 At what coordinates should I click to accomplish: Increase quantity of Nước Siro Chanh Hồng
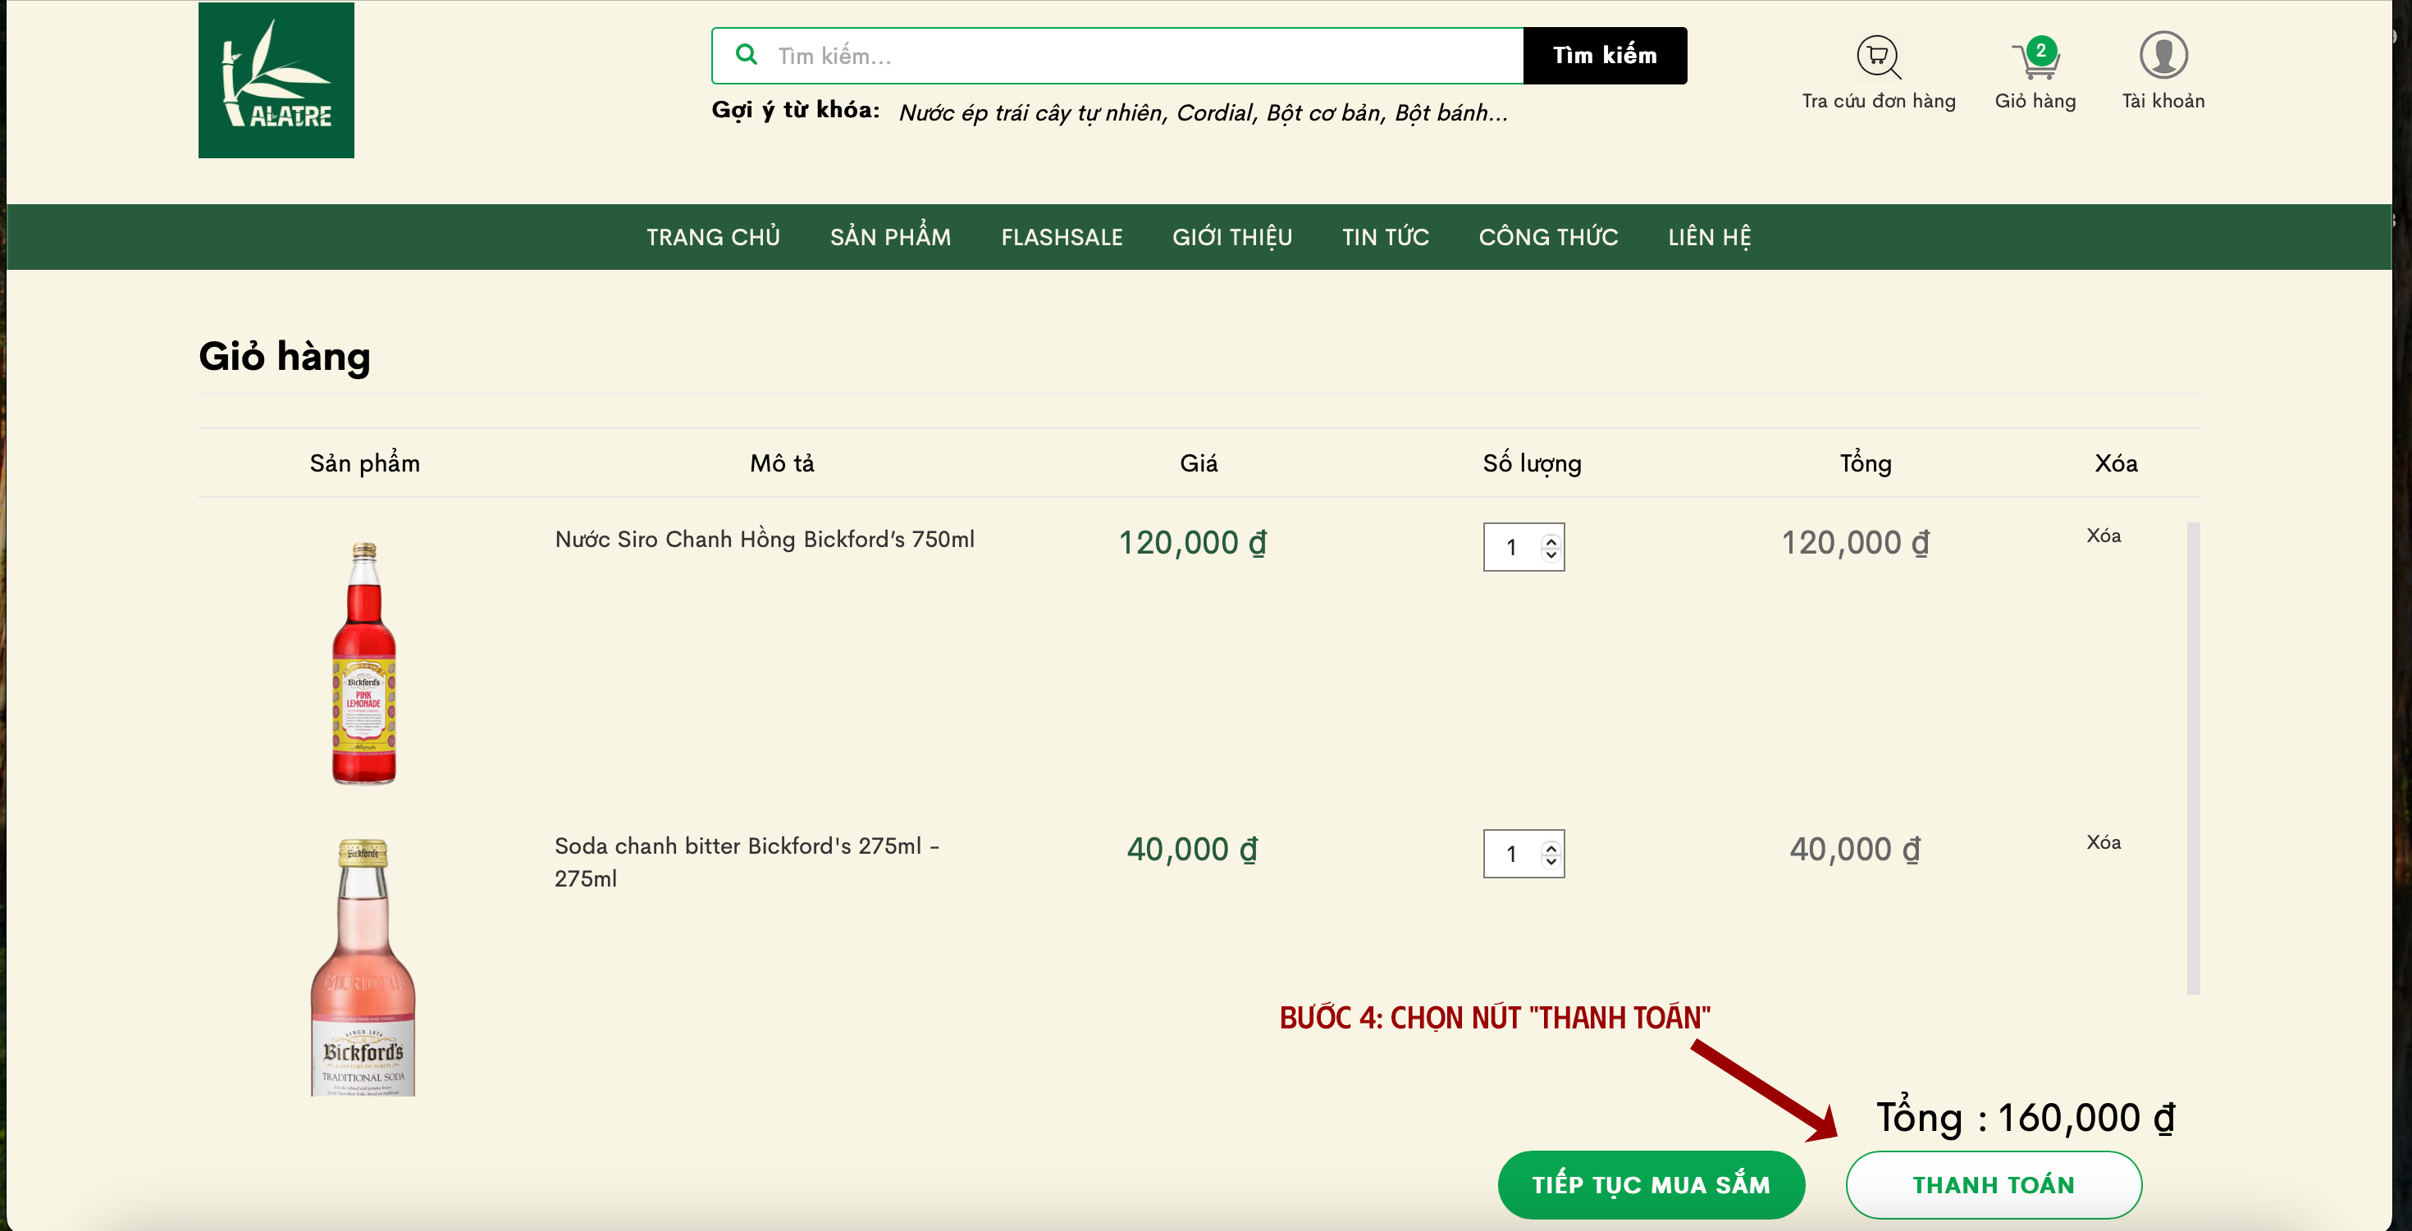(x=1551, y=540)
